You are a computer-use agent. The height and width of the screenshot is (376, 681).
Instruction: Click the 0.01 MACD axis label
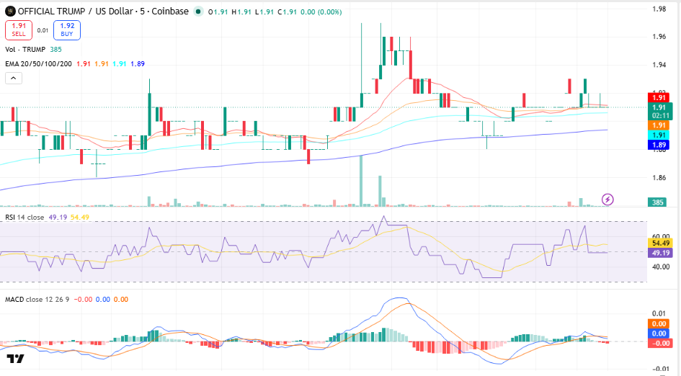659,313
